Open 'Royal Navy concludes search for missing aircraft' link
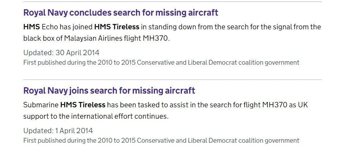 (120, 13)
